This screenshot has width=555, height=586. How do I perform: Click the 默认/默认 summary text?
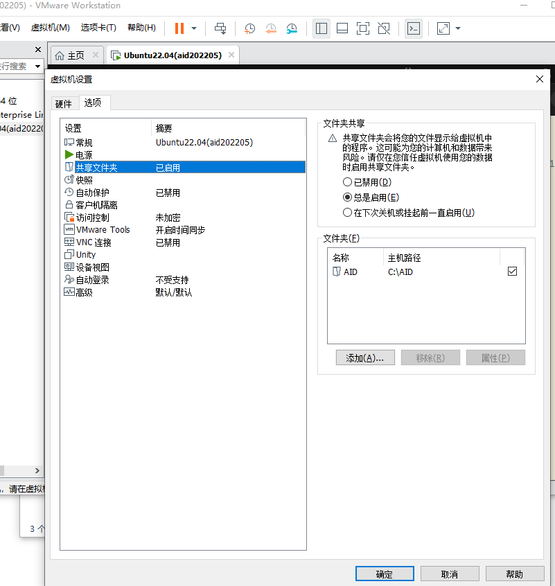coord(174,292)
